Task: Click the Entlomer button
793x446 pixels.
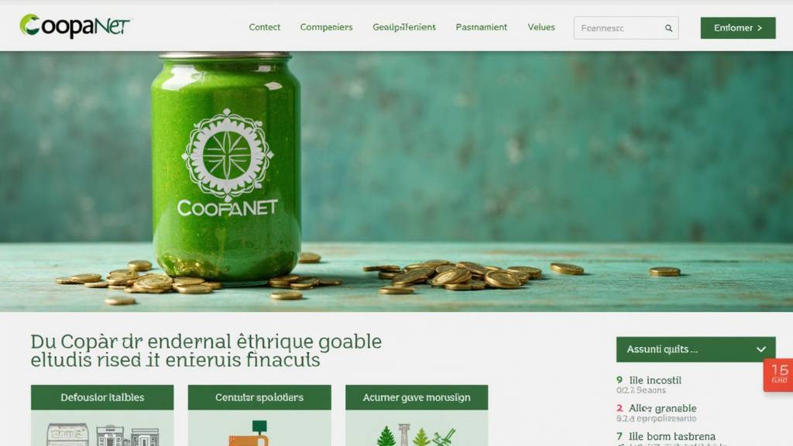Action: point(738,28)
